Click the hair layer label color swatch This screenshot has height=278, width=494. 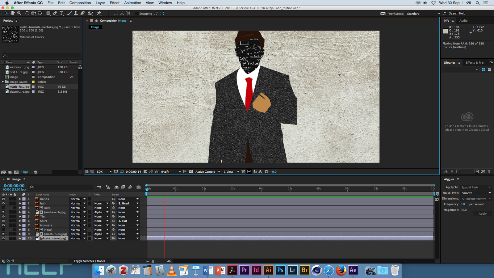[x=24, y=204]
